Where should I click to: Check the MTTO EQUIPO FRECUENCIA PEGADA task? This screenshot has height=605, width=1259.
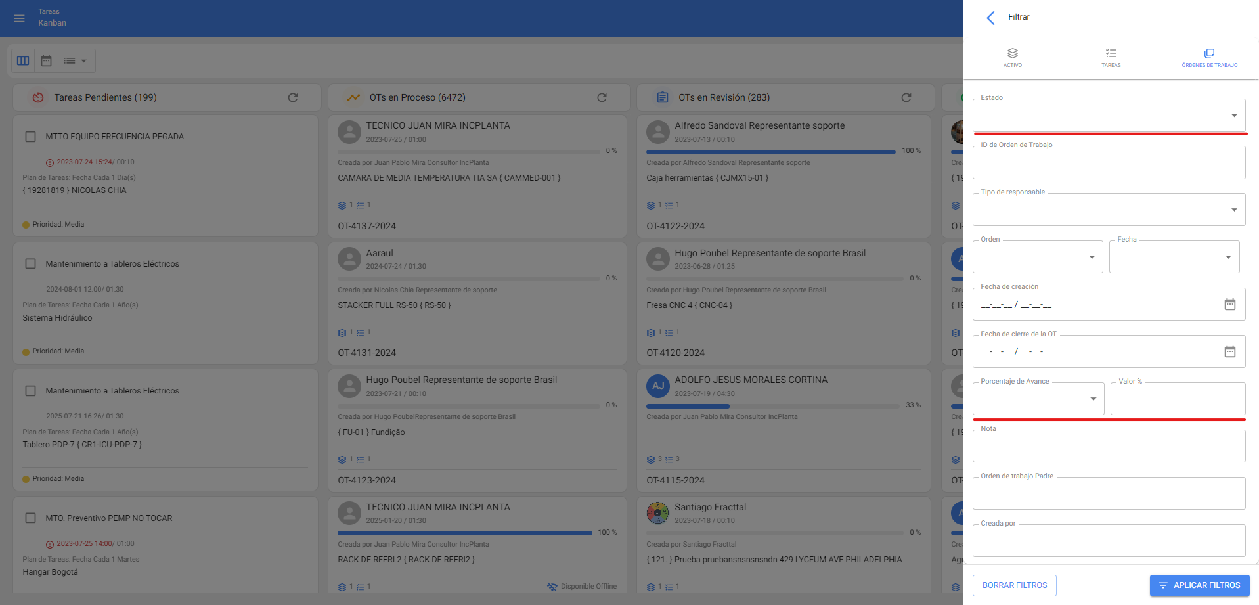pos(30,137)
